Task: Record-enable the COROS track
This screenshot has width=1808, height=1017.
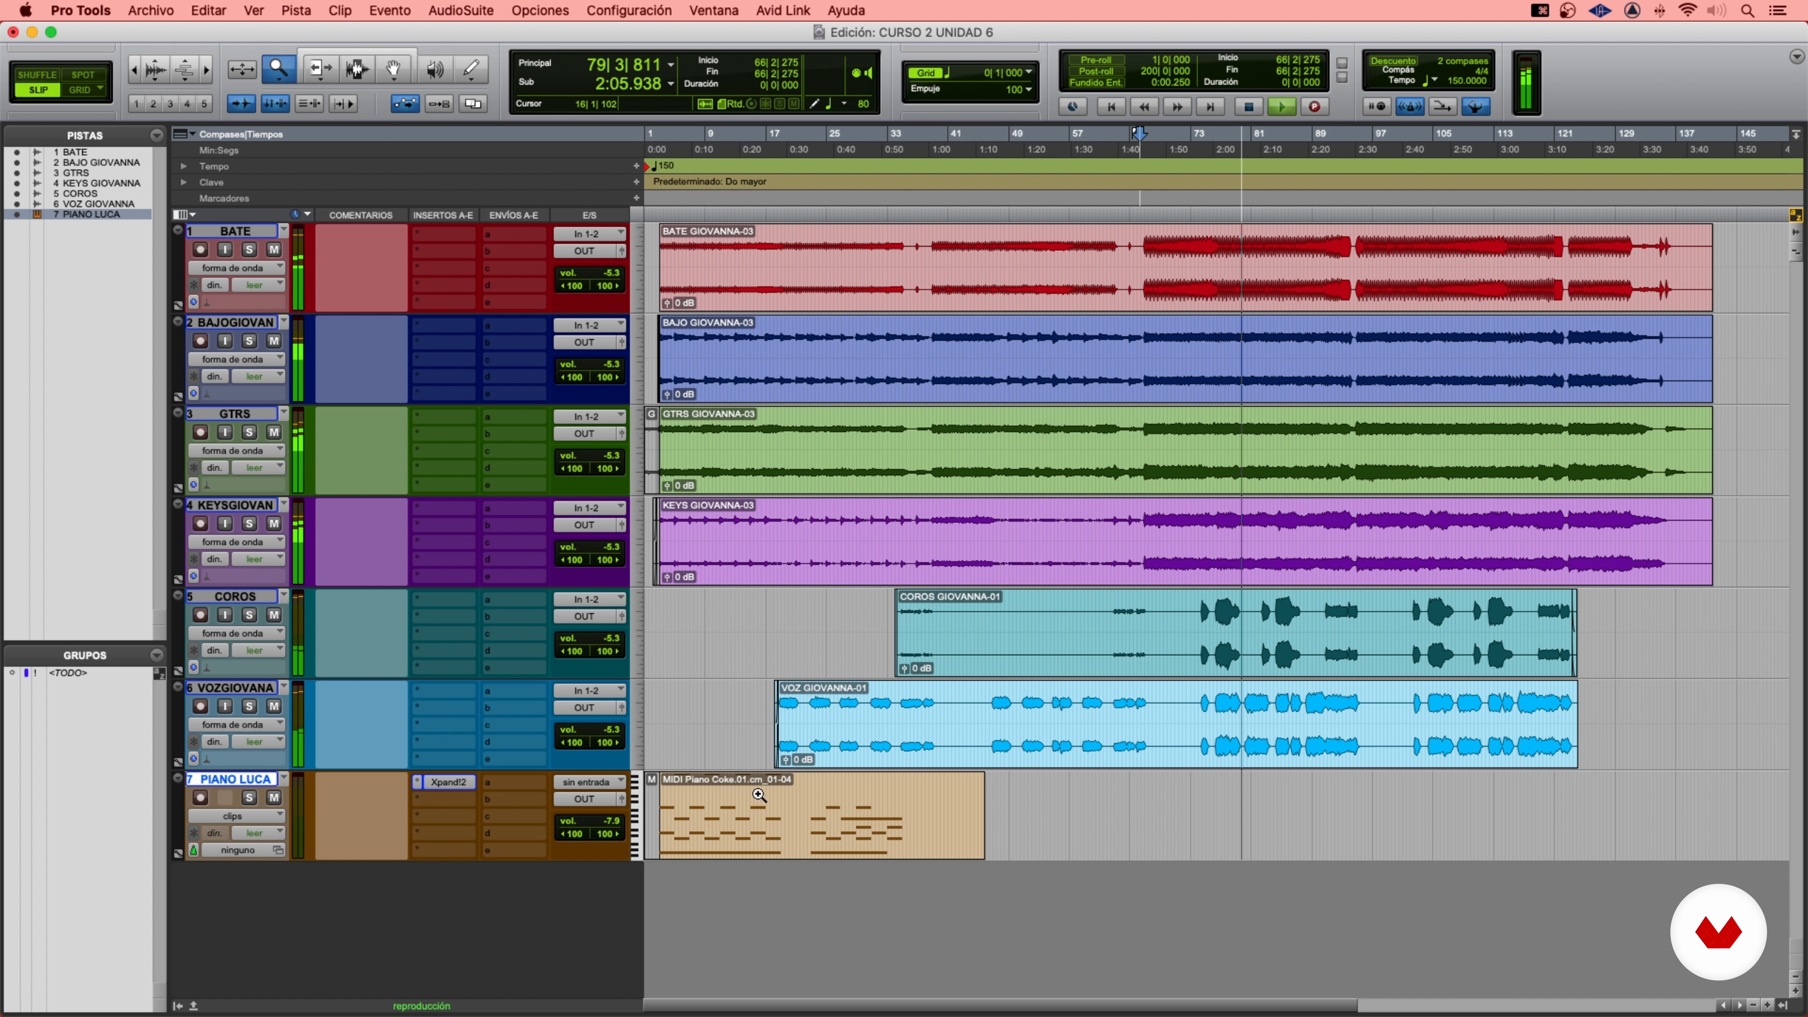Action: (201, 615)
